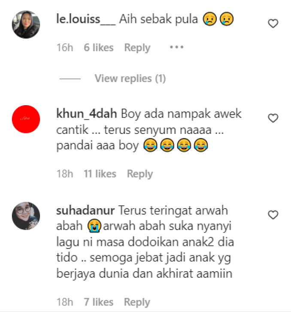This screenshot has width=291, height=312.
Task: View the 7 likes list
Action: 99,302
